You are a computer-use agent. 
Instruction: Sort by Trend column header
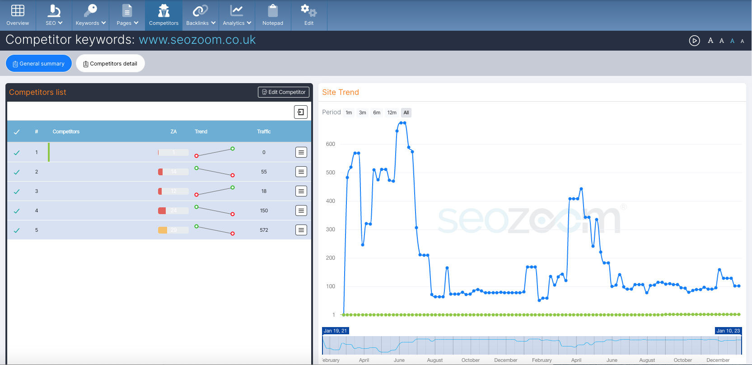tap(201, 131)
